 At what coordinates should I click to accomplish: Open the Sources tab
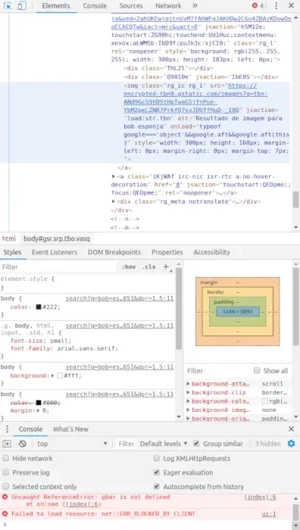click(131, 6)
